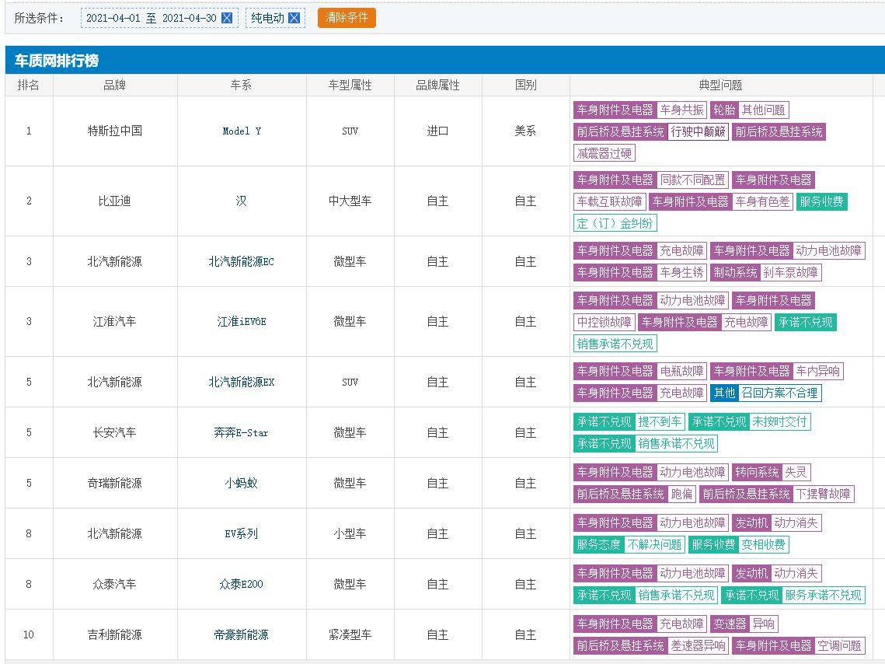
Task: Open the 汉 series page
Action: (242, 201)
